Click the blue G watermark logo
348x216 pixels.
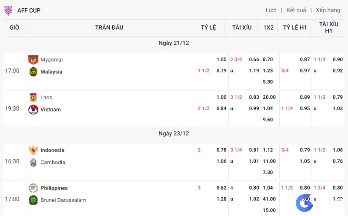tap(304, 203)
